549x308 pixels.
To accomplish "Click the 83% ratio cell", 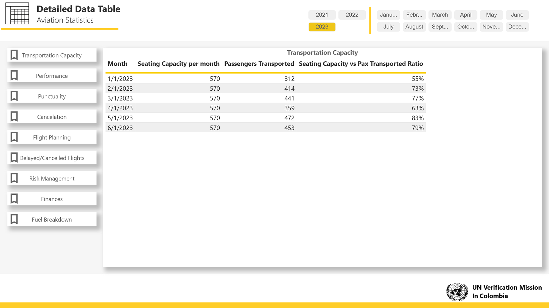I will coord(418,118).
